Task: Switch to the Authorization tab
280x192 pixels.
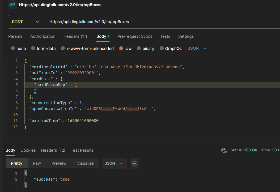Action: 43,36
